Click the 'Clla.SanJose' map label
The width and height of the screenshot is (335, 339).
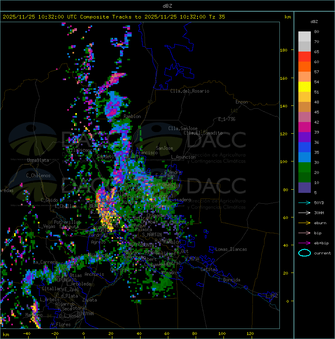point(183,128)
